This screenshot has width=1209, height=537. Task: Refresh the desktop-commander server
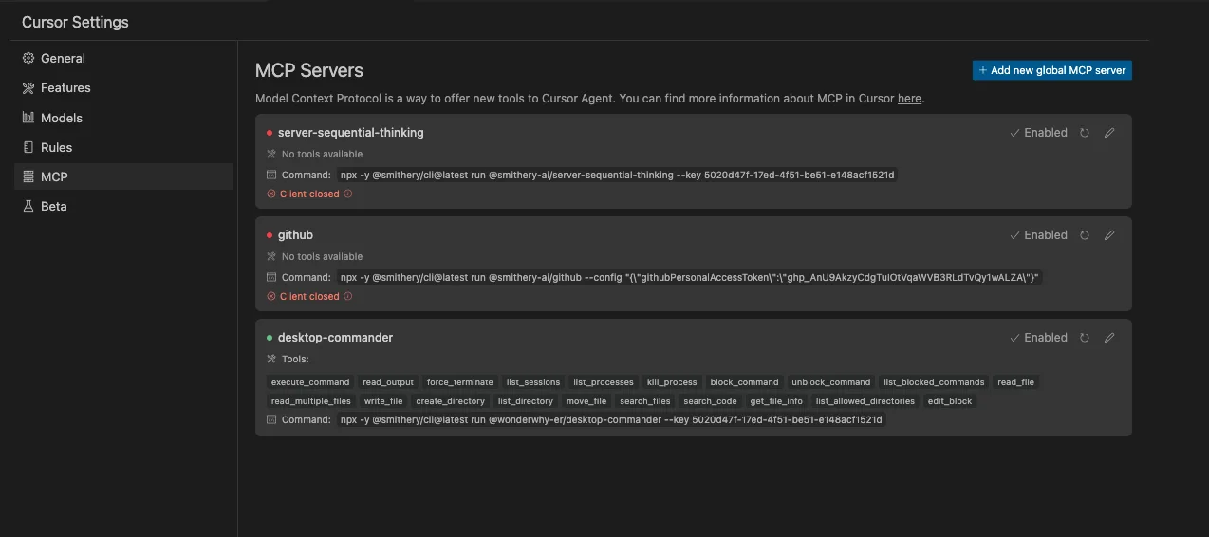(x=1085, y=338)
